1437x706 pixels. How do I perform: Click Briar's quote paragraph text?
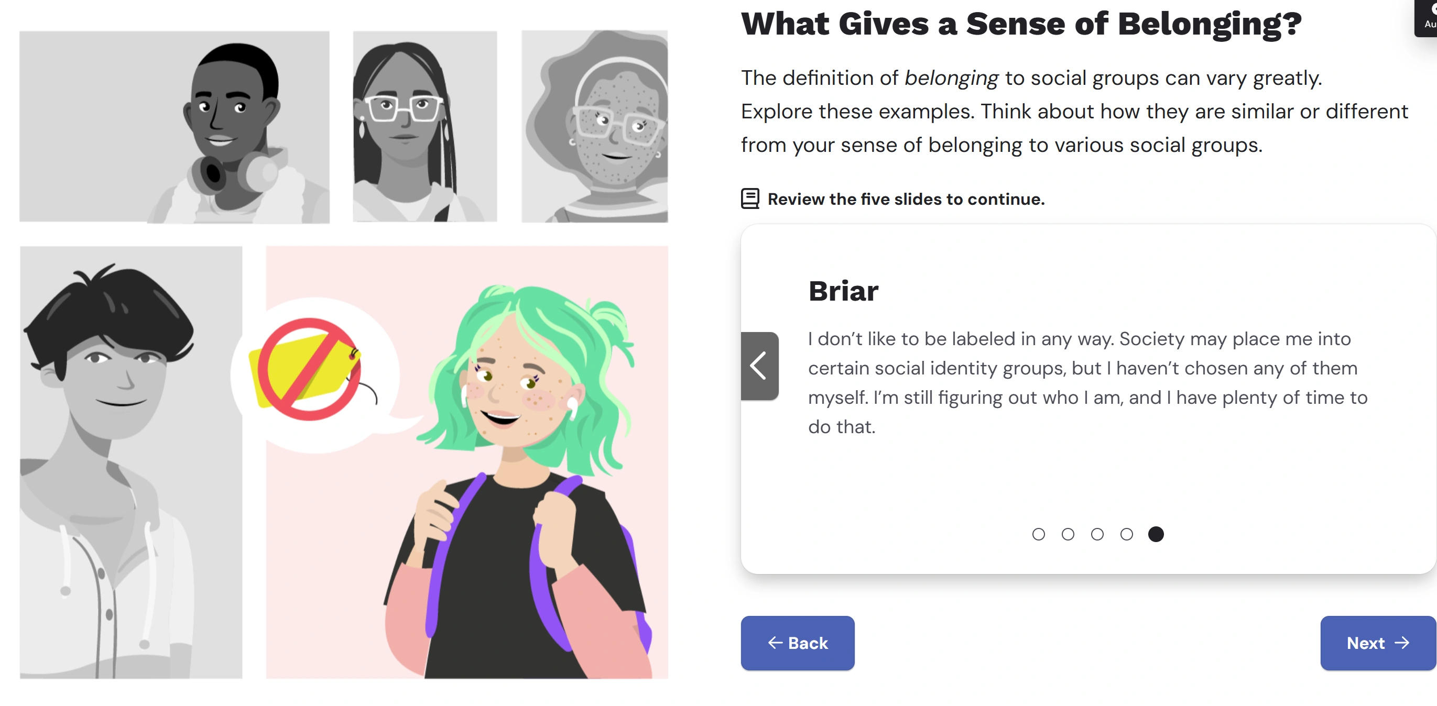coord(1087,382)
